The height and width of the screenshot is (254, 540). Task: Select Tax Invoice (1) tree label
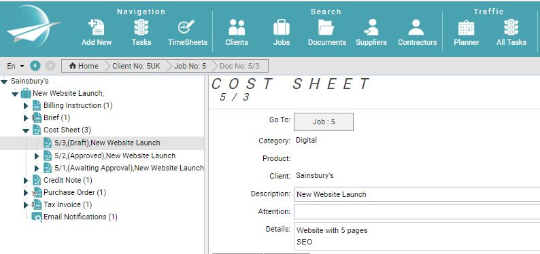67,204
